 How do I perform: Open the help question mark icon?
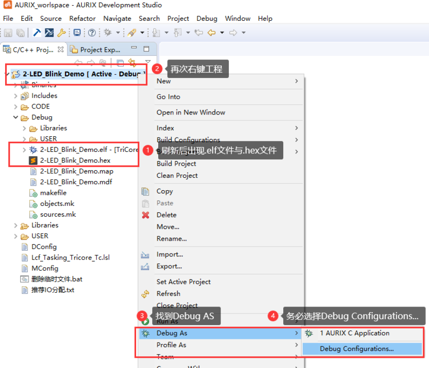click(x=92, y=33)
